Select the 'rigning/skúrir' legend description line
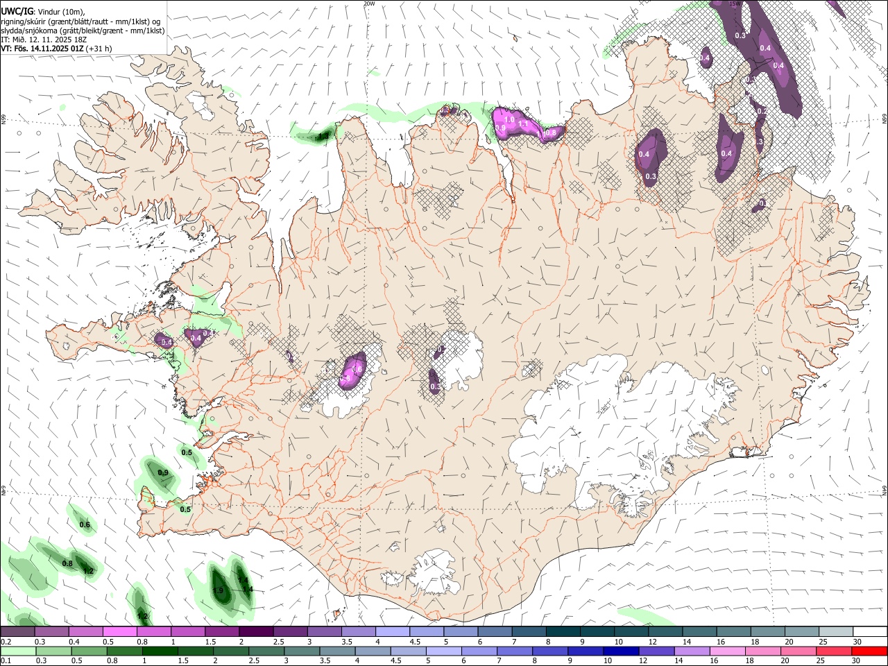The height and width of the screenshot is (666, 888). [x=80, y=22]
